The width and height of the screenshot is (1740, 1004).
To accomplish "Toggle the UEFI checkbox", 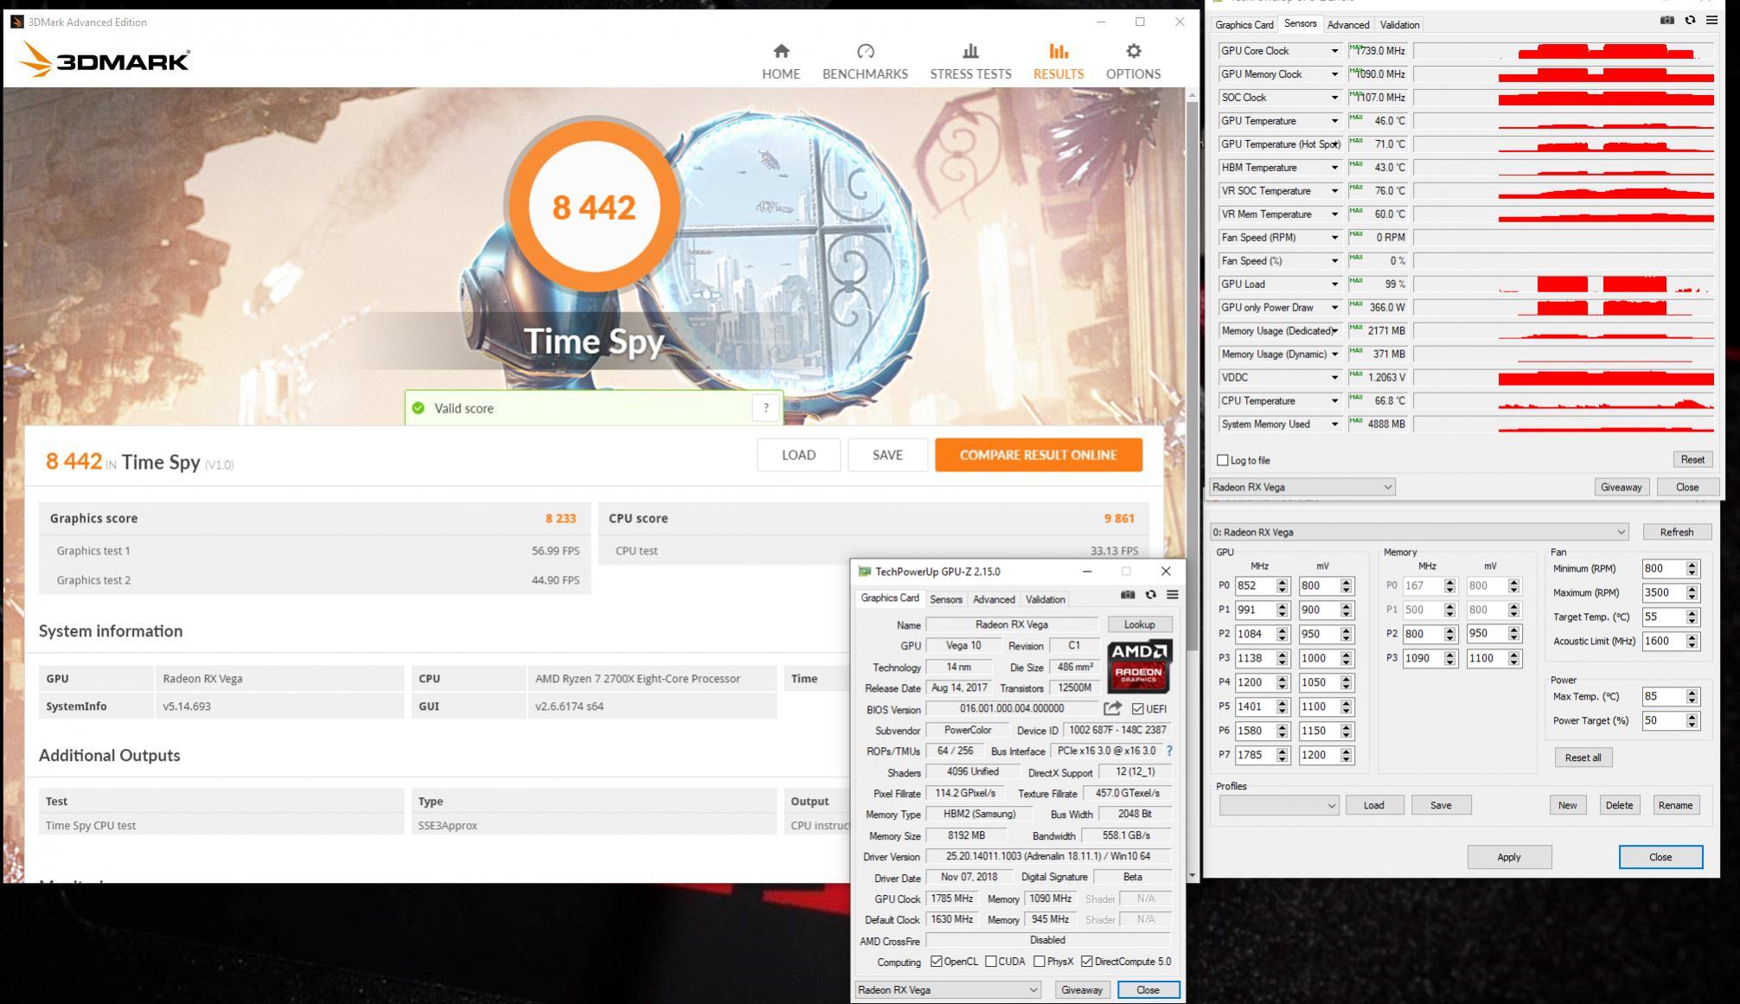I will tap(1138, 709).
